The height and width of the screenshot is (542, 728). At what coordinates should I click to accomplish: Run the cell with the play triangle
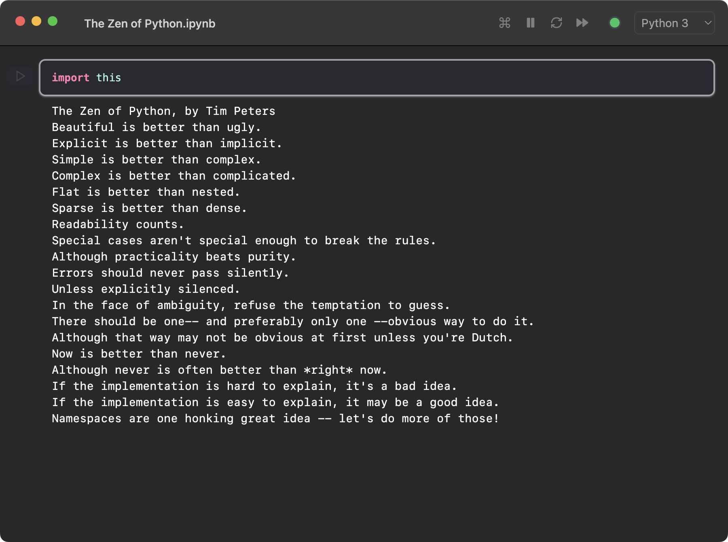coord(20,76)
